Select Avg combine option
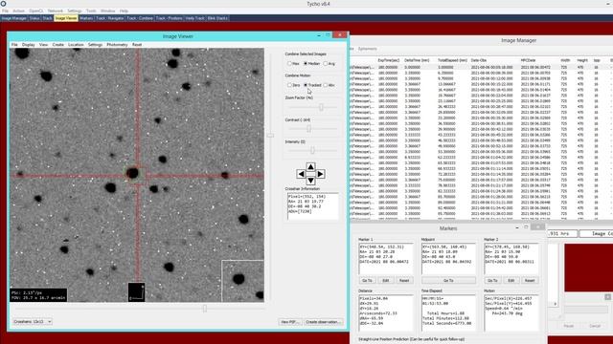This screenshot has width=613, height=344. (329, 64)
